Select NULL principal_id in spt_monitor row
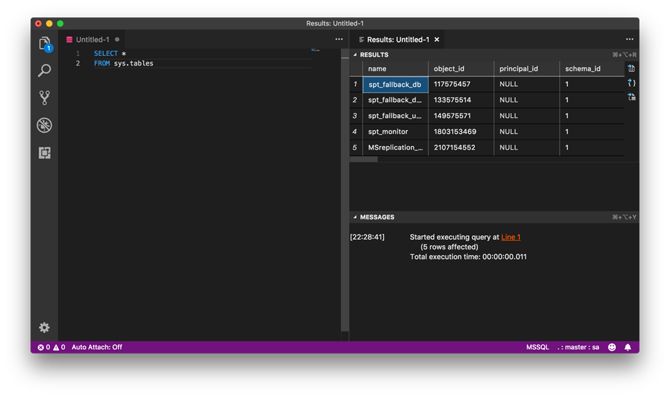The image size is (670, 397). (527, 132)
